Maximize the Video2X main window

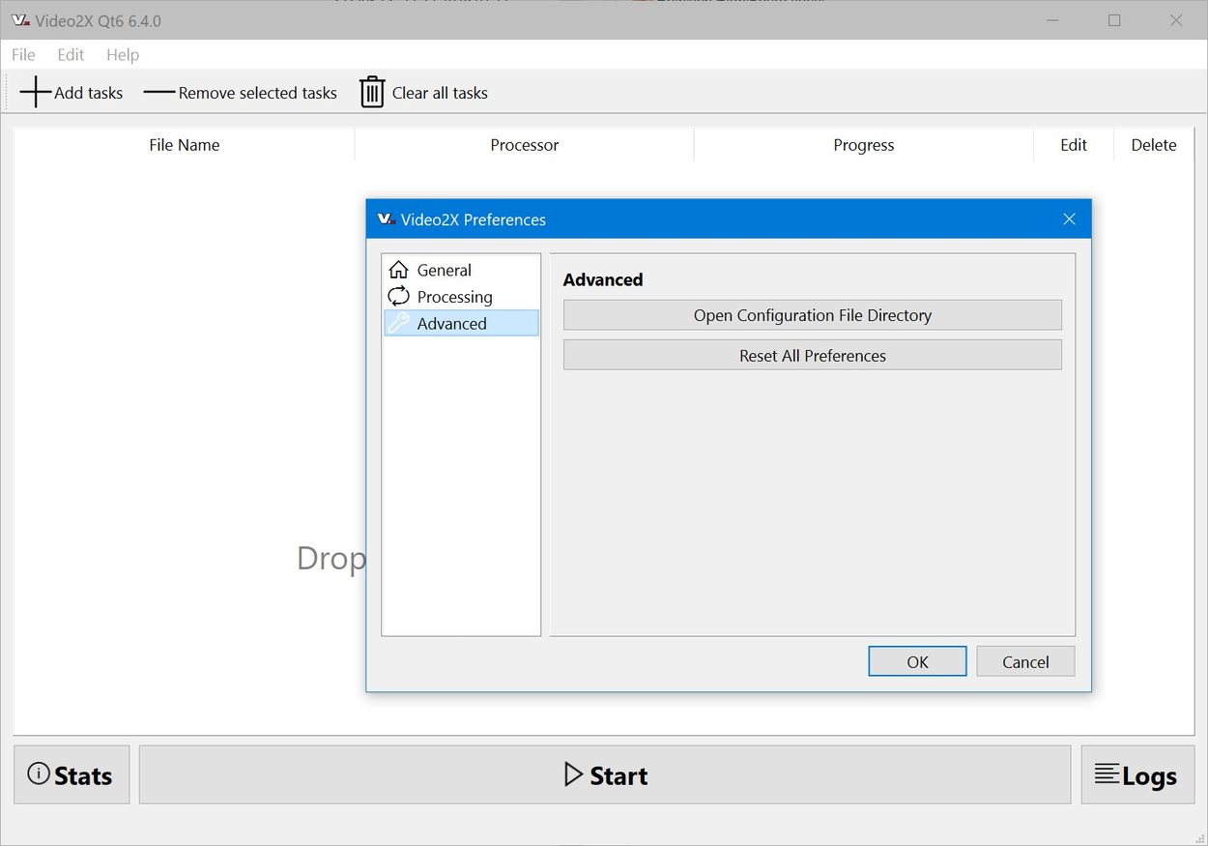[1114, 20]
